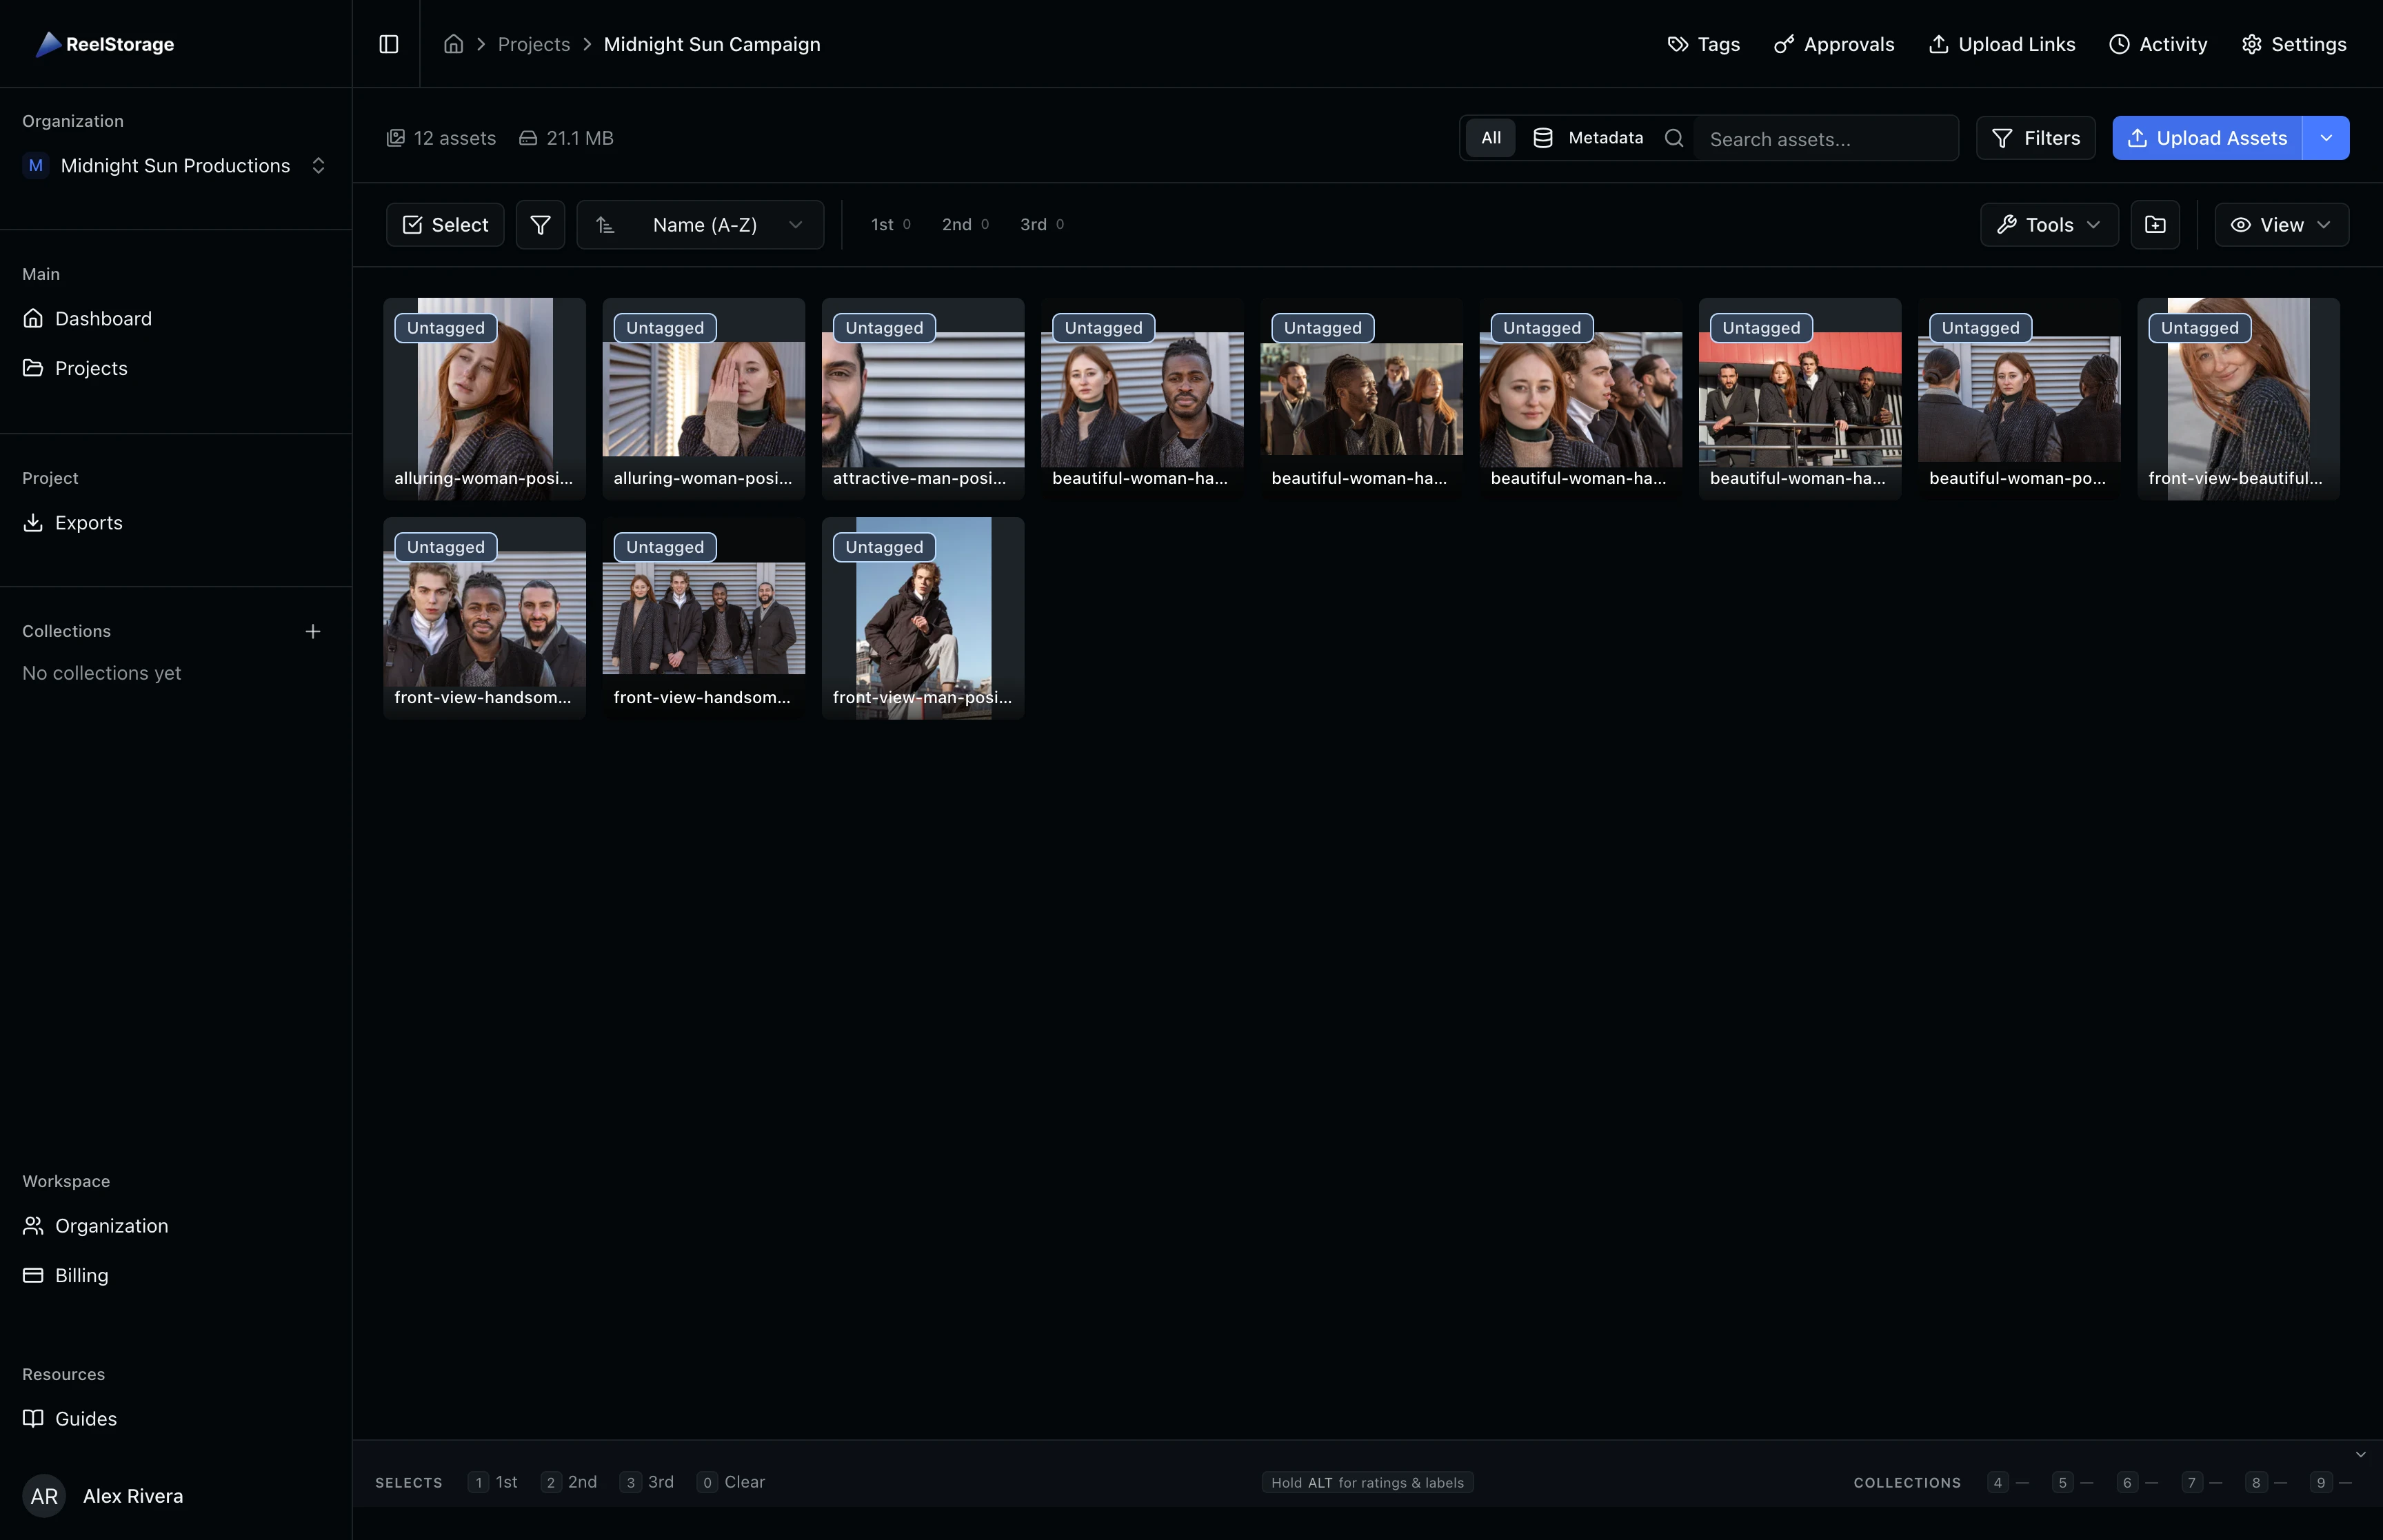Expand the Tools dropdown
Image resolution: width=2383 pixels, height=1540 pixels.
[2047, 224]
